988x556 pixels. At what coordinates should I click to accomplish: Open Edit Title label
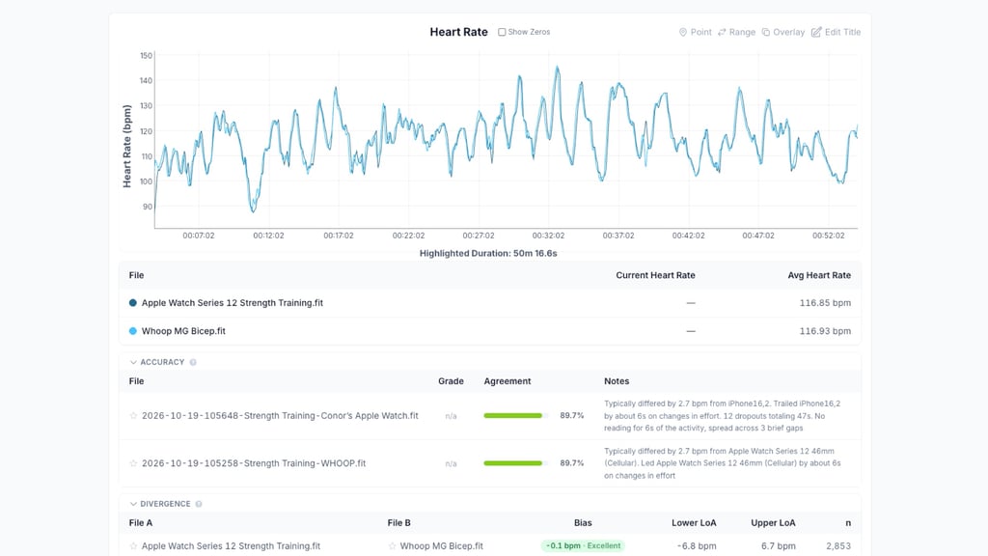842,32
